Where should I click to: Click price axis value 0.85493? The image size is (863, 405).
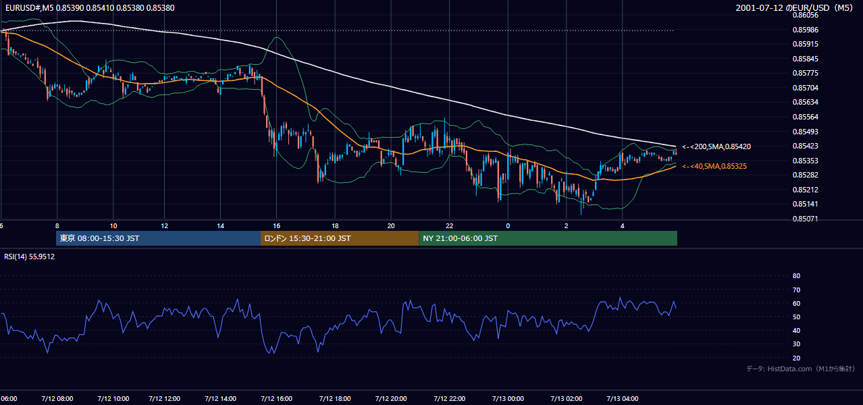click(806, 132)
